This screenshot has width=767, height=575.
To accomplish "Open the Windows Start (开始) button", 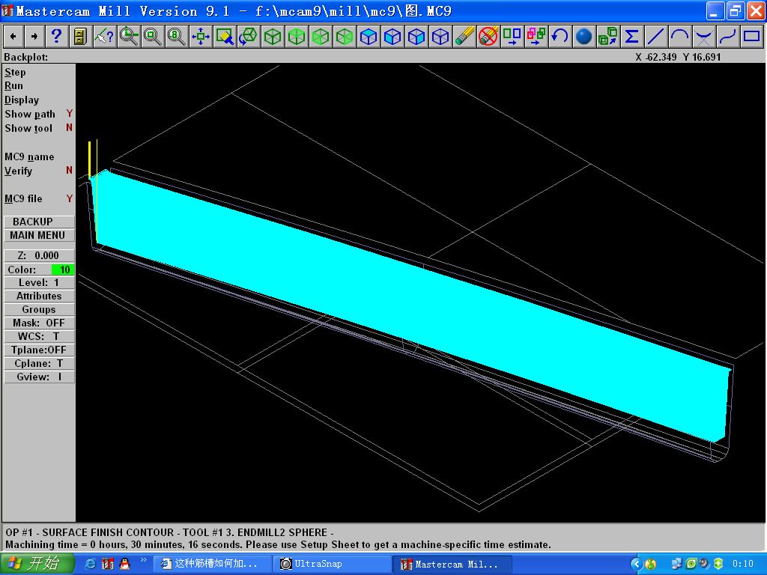I will (x=37, y=564).
